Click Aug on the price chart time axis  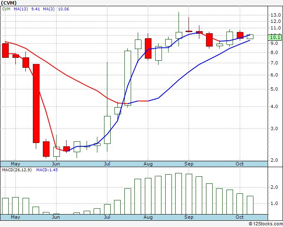click(148, 164)
